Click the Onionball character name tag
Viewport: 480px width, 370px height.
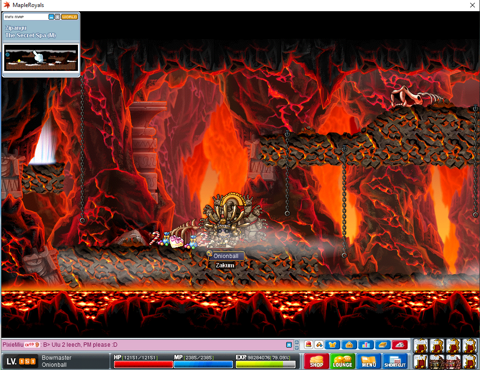(x=226, y=256)
